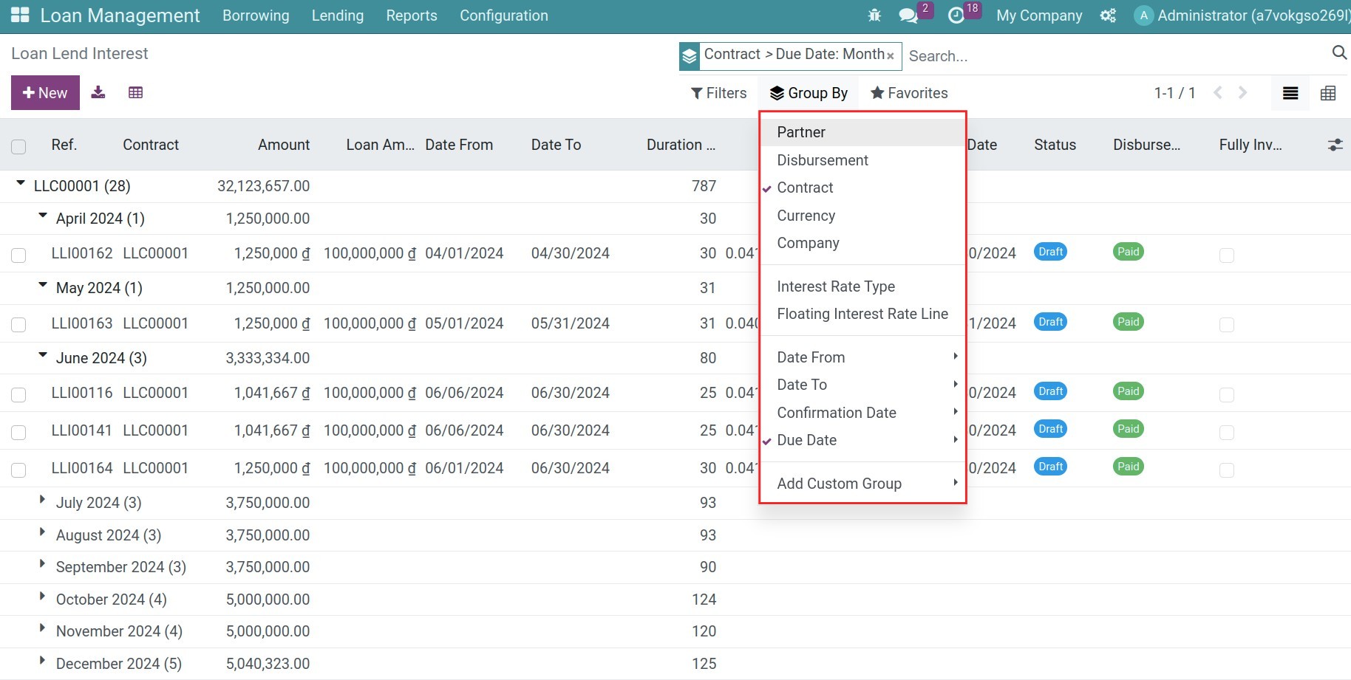
Task: Select the LLI00164 row checkbox
Action: pyautogui.click(x=18, y=470)
